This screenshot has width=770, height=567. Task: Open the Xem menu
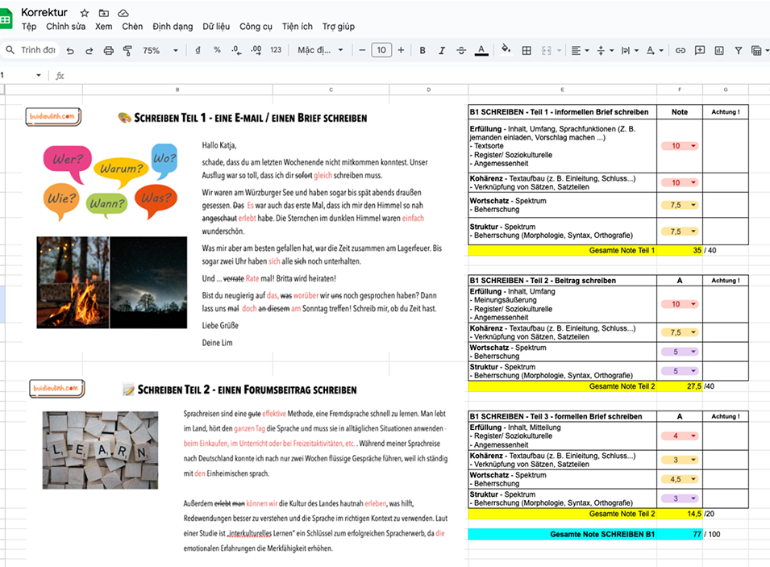(104, 27)
